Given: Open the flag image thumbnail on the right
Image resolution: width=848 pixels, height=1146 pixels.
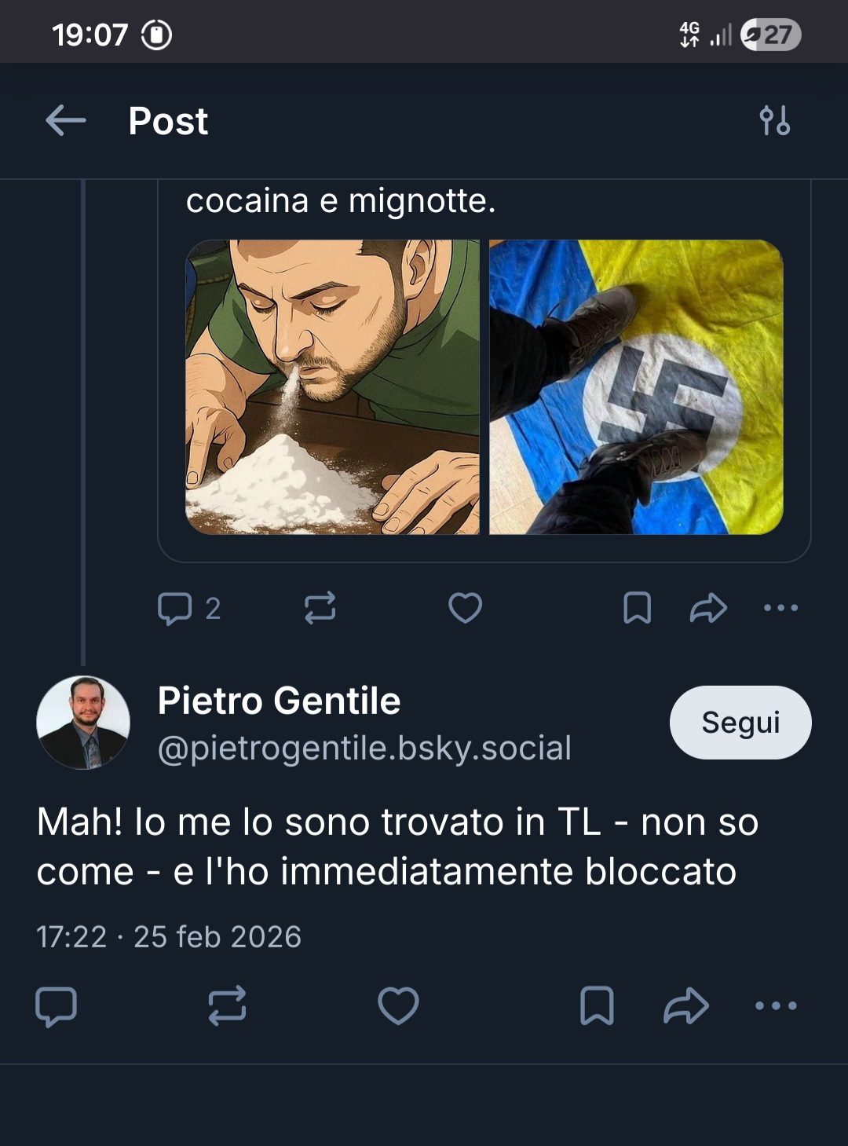Looking at the screenshot, I should point(636,387).
